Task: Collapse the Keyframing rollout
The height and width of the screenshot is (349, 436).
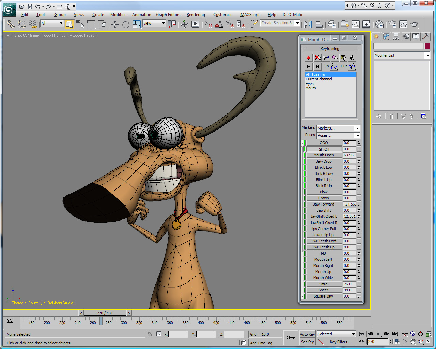Action: [329, 49]
